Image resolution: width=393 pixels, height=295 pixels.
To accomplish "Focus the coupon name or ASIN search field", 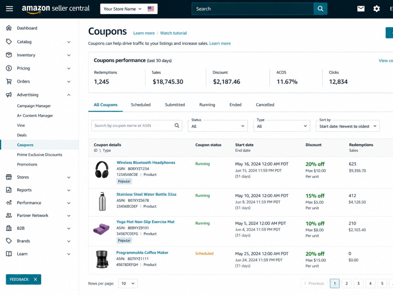I will [x=137, y=125].
